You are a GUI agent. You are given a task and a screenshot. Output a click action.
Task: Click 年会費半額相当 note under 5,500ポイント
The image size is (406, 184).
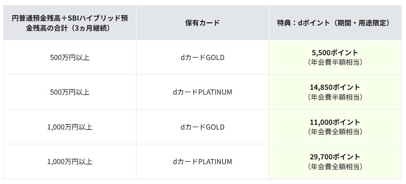click(335, 62)
